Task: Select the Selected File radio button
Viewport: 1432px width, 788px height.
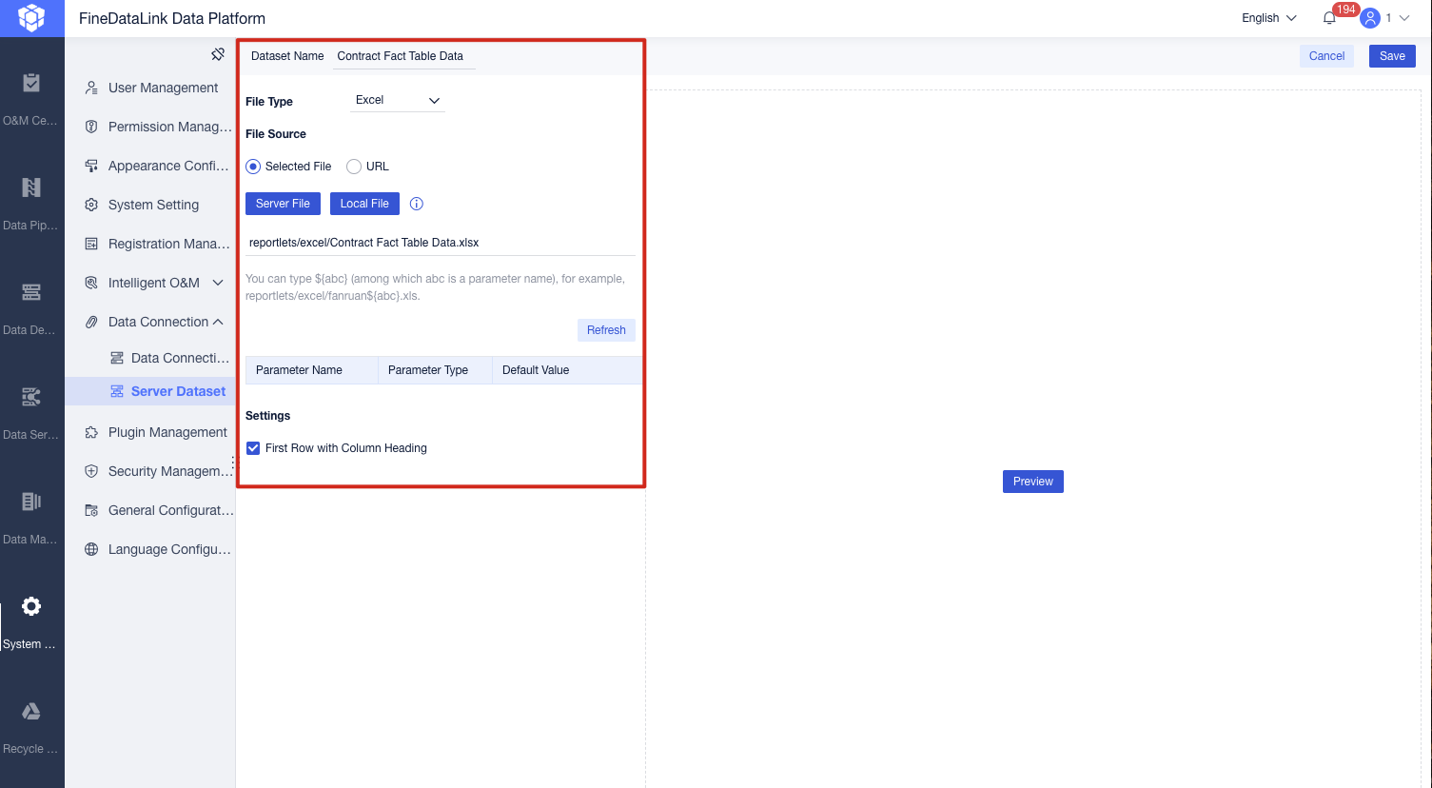Action: tap(253, 167)
